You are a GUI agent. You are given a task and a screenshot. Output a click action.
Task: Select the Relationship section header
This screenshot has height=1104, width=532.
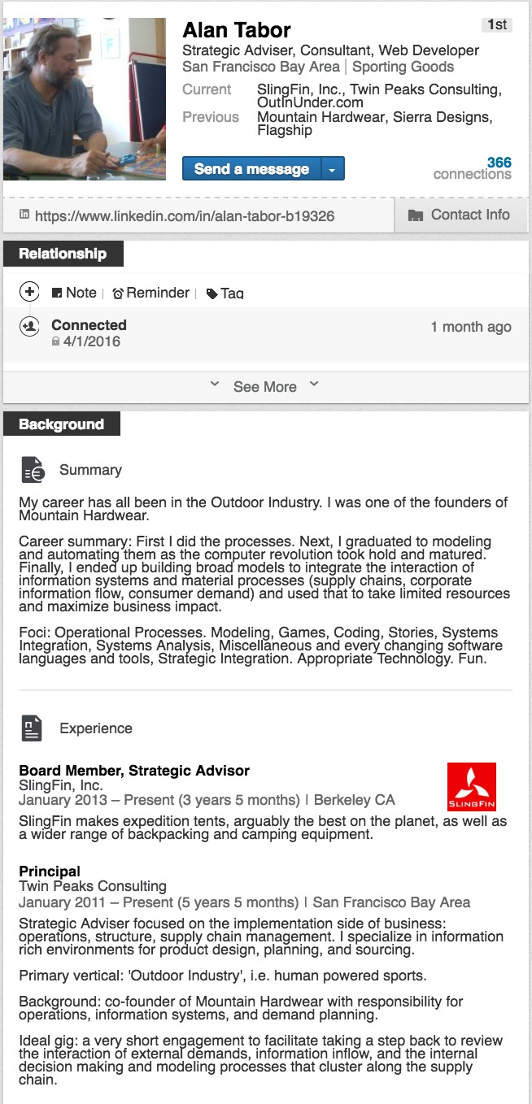tap(63, 254)
